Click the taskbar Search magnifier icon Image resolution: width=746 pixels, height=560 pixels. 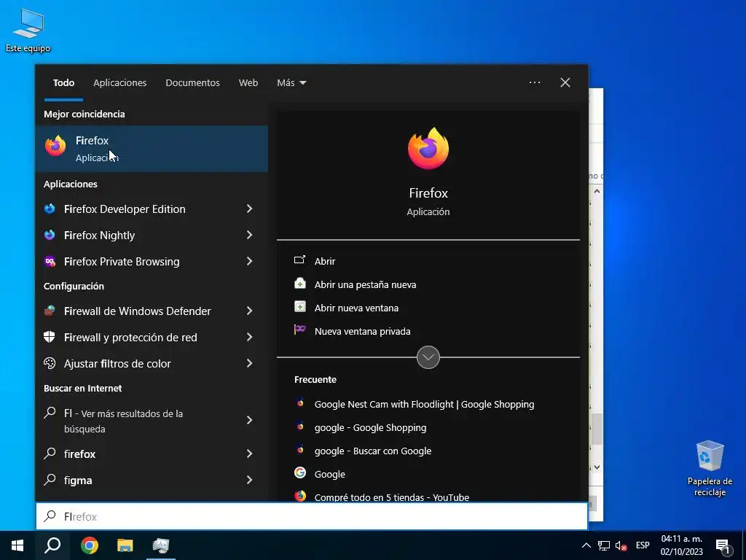pos(52,545)
